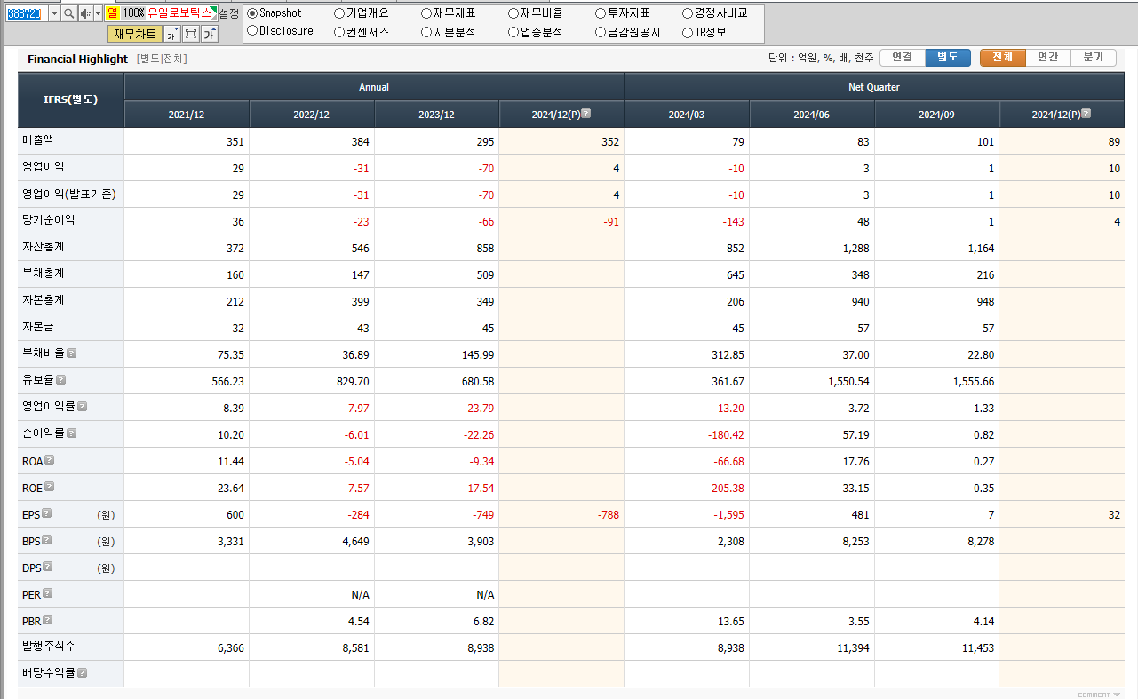Click the decrease font size 가 icon

pos(172,34)
